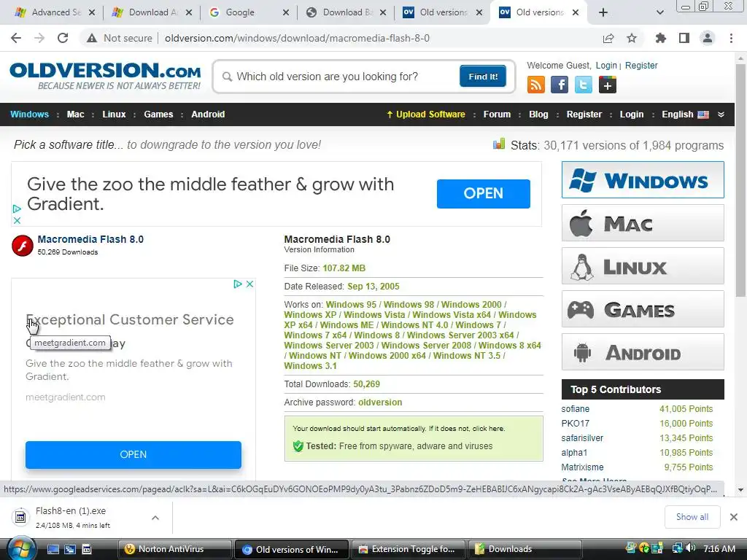Click the Windows Start orb
Screen dimensions: 747x560
coord(22,549)
